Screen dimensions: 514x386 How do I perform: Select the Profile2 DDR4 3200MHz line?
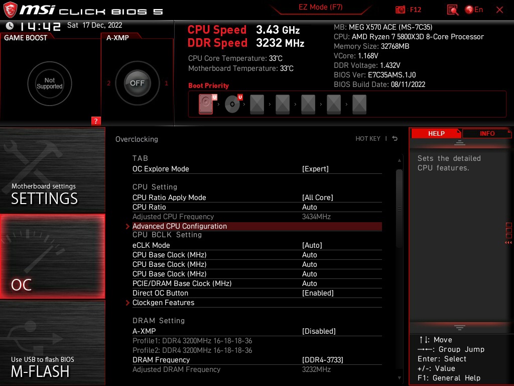(x=192, y=350)
